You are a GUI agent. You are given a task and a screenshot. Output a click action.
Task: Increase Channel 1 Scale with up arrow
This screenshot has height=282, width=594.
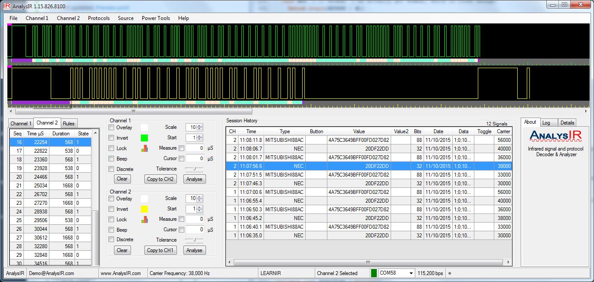[x=199, y=126]
